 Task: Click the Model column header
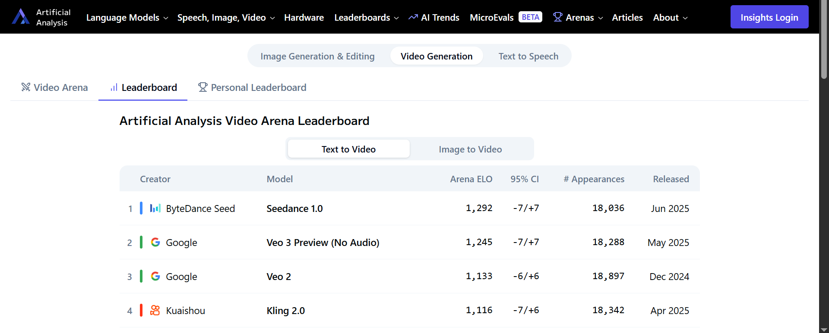(280, 179)
